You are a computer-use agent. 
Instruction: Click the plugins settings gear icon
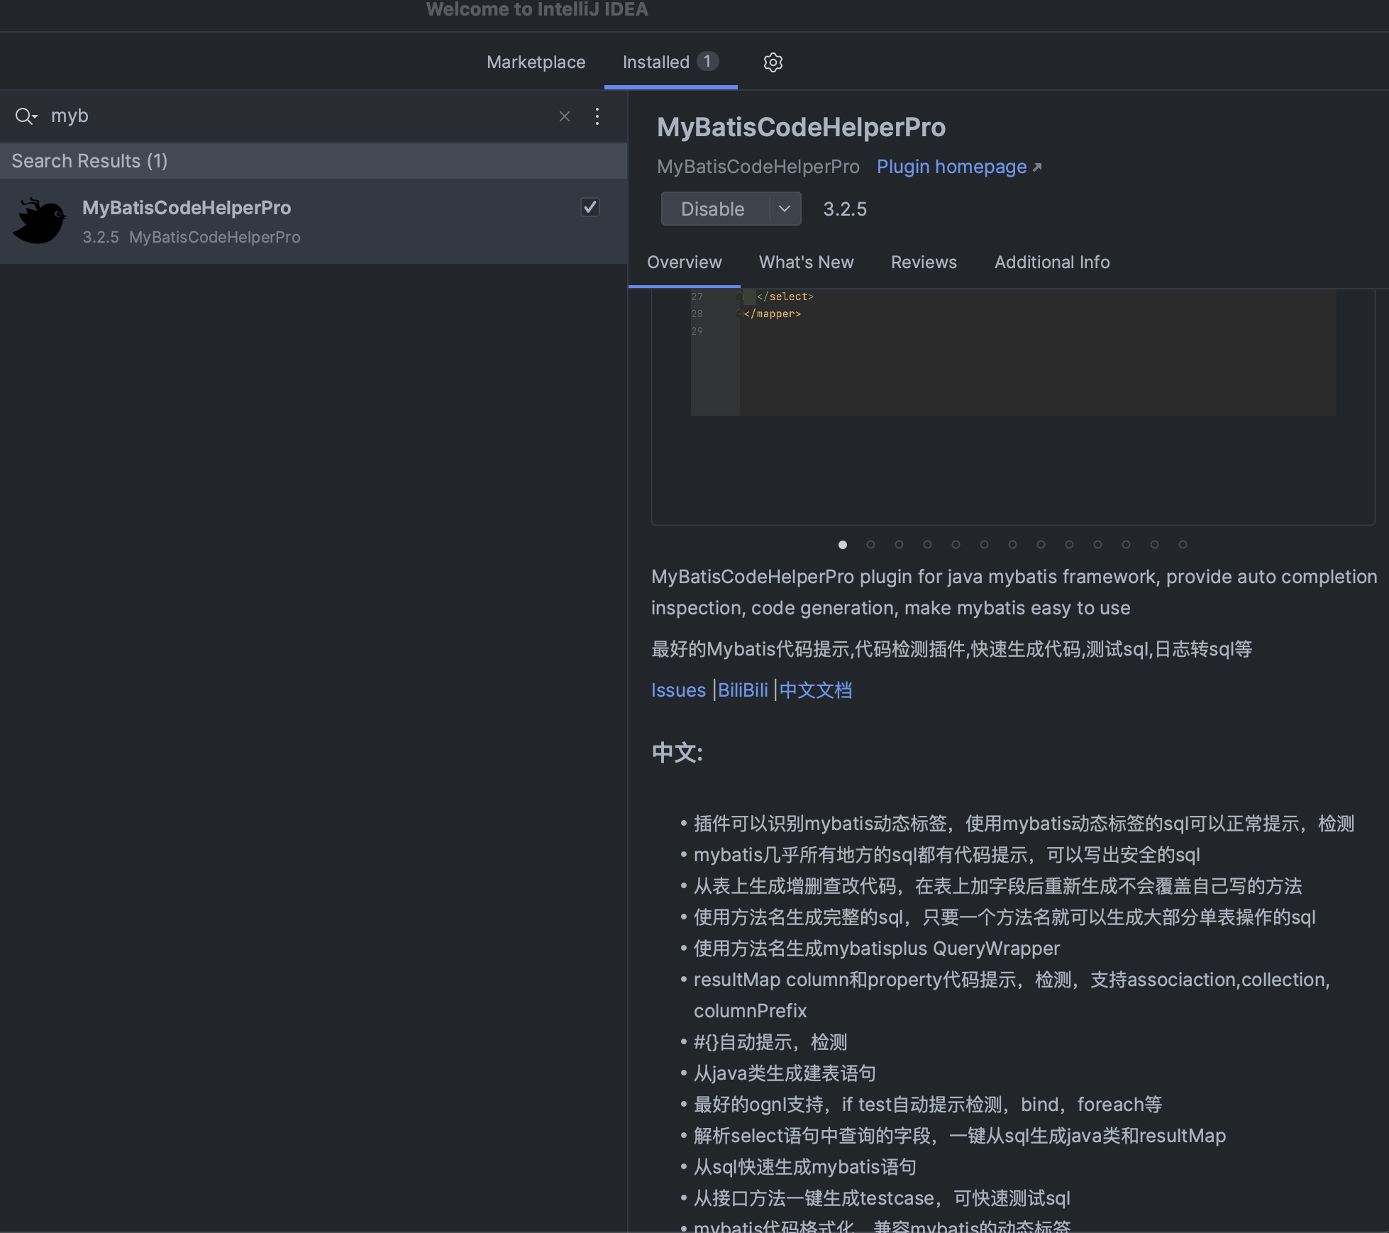pos(773,62)
